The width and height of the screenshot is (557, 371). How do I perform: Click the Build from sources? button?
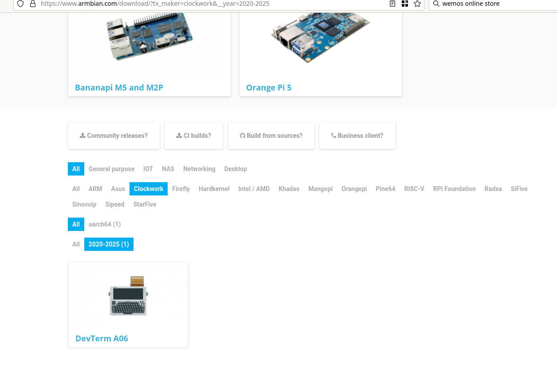pos(271,136)
